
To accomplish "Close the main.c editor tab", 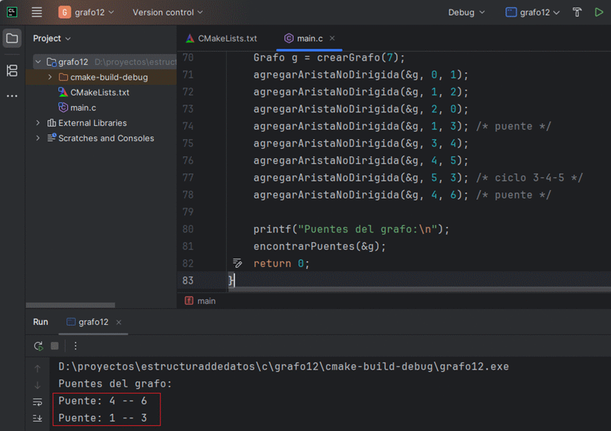I will 332,38.
